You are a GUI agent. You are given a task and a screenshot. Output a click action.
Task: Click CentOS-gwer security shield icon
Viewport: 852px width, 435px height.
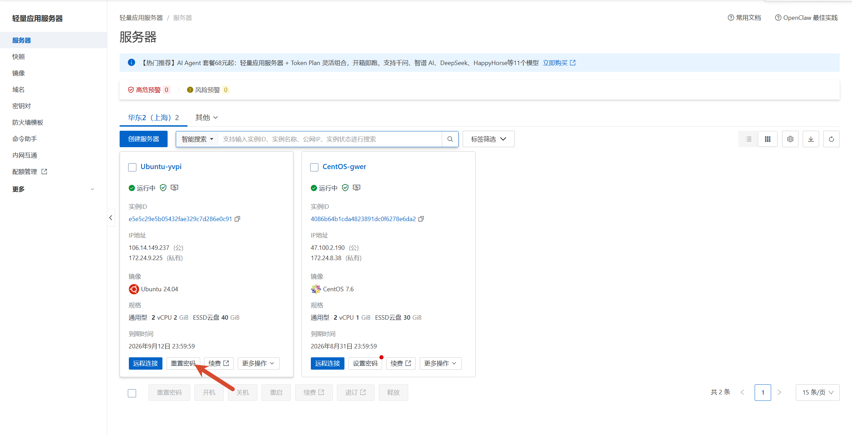click(345, 188)
